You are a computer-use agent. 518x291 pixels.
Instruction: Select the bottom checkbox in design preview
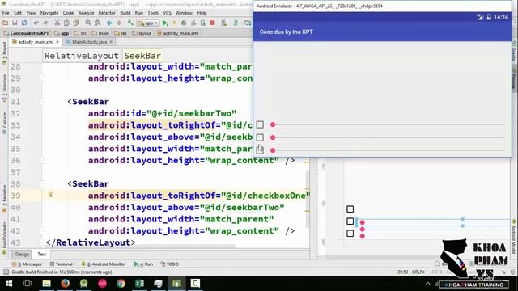coord(350,234)
